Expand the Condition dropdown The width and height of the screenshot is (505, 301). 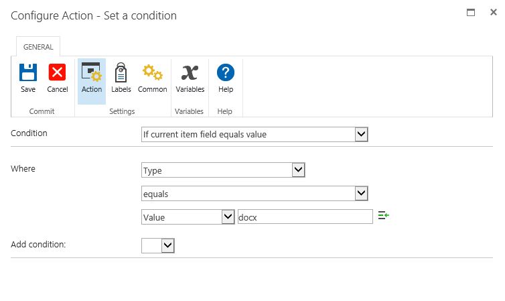[361, 134]
